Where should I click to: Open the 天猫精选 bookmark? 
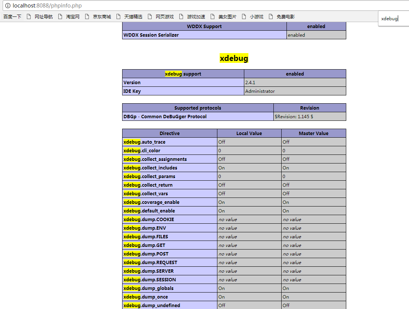pos(130,17)
